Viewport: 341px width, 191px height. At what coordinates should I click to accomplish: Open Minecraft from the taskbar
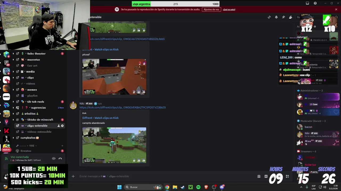190,187
